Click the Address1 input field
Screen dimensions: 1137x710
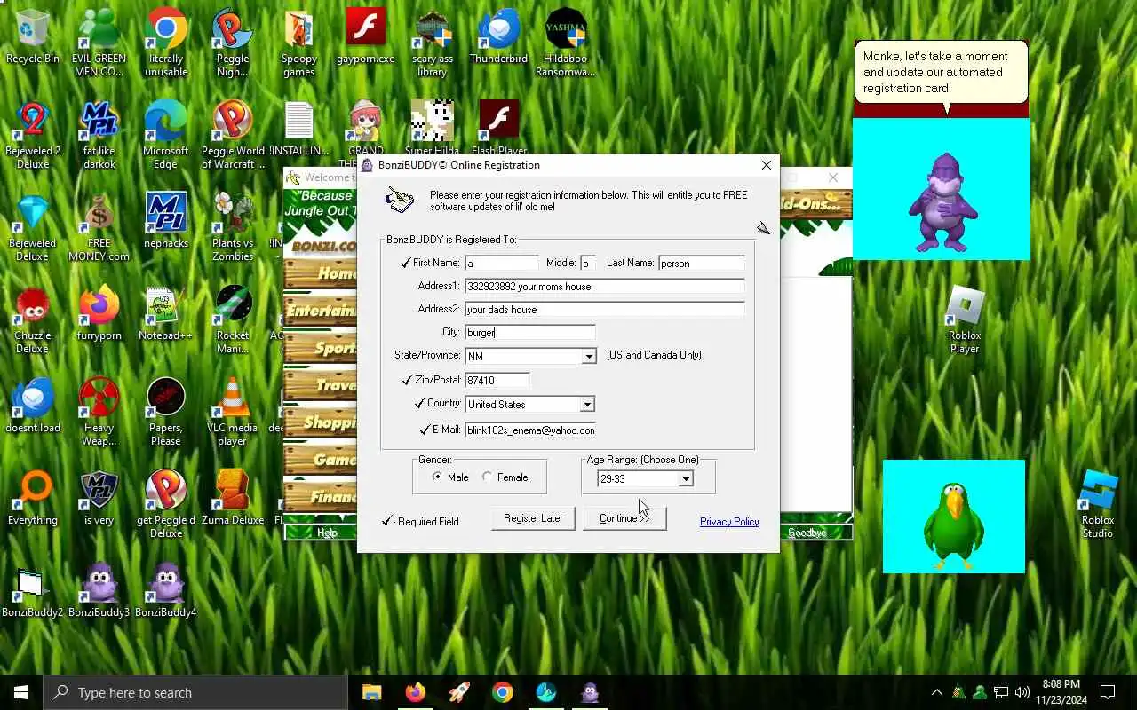[605, 286]
